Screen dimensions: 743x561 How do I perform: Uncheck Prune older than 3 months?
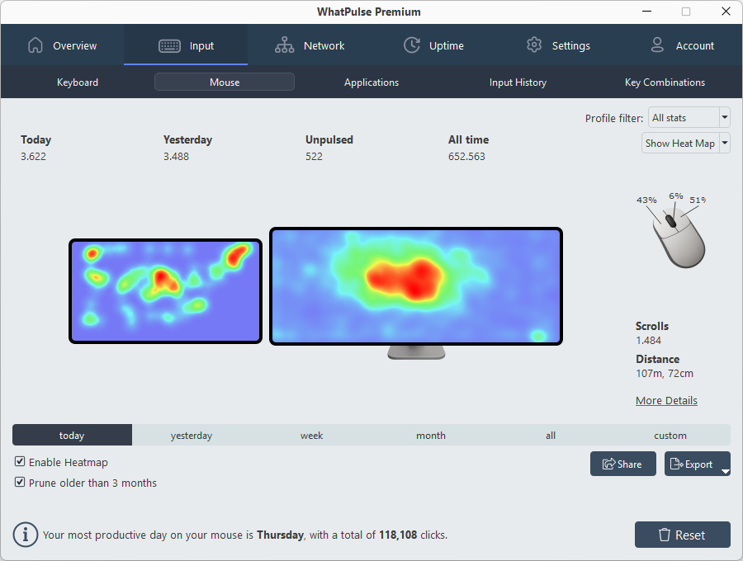(x=20, y=483)
